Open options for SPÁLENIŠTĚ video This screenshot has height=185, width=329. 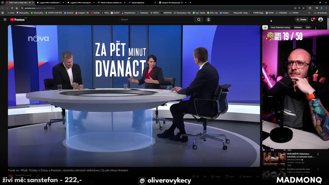318,154
